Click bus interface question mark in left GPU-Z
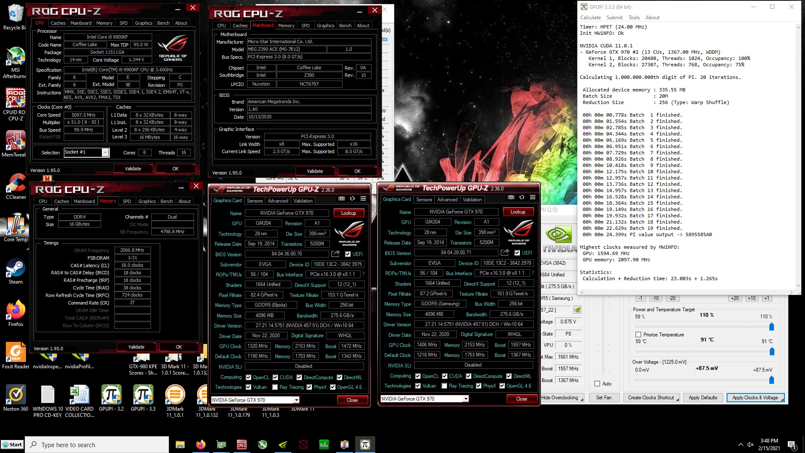Viewport: 805px width, 453px height. (363, 274)
